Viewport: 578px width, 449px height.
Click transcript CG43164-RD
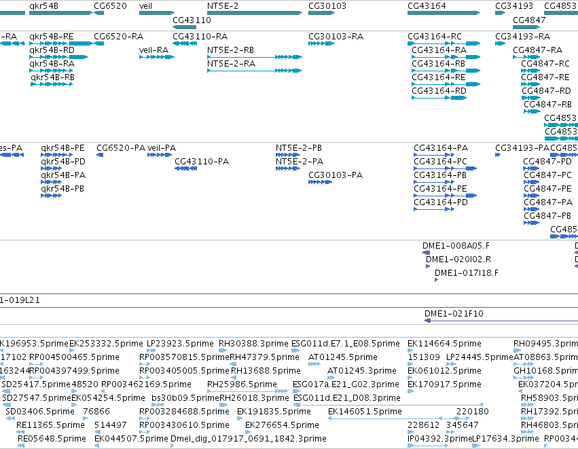click(x=439, y=98)
